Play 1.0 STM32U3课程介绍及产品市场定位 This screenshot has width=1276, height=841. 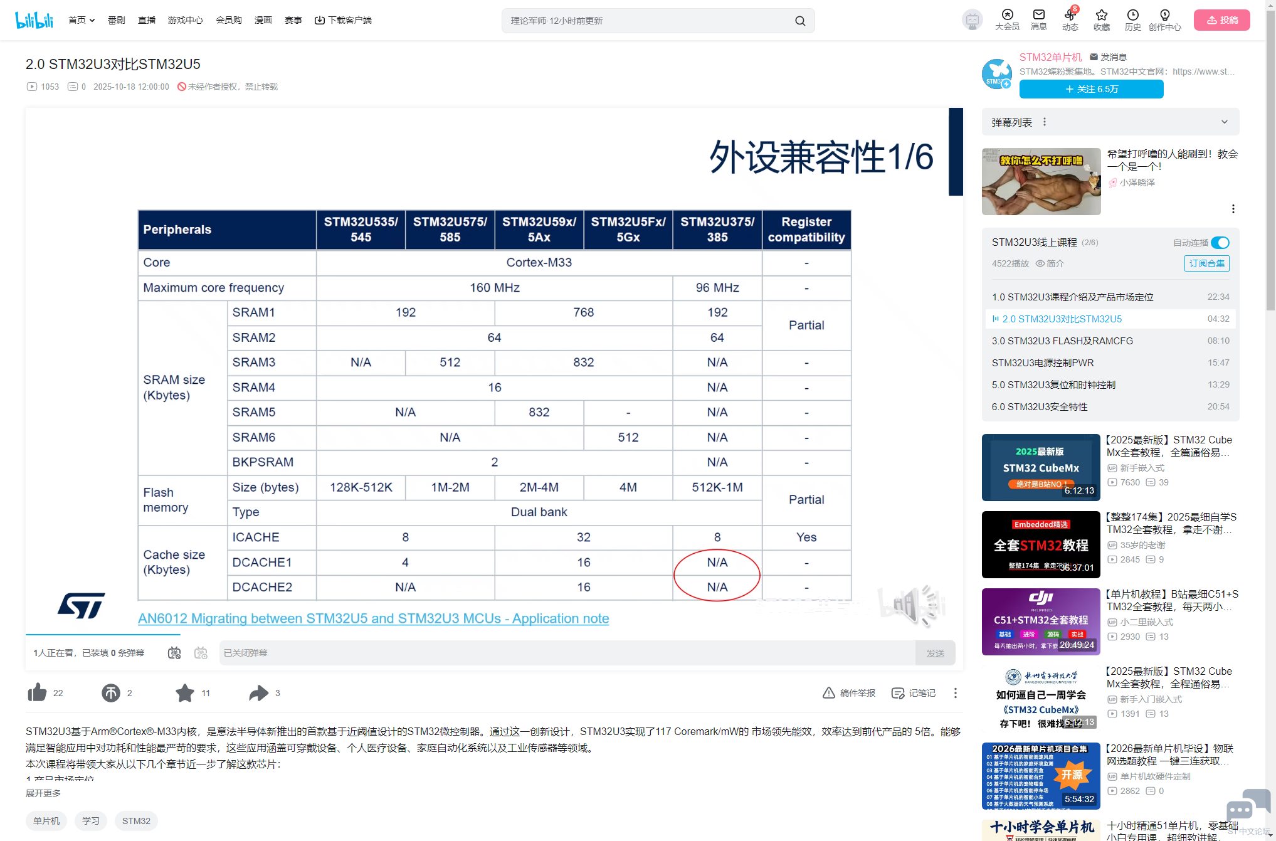1110,297
